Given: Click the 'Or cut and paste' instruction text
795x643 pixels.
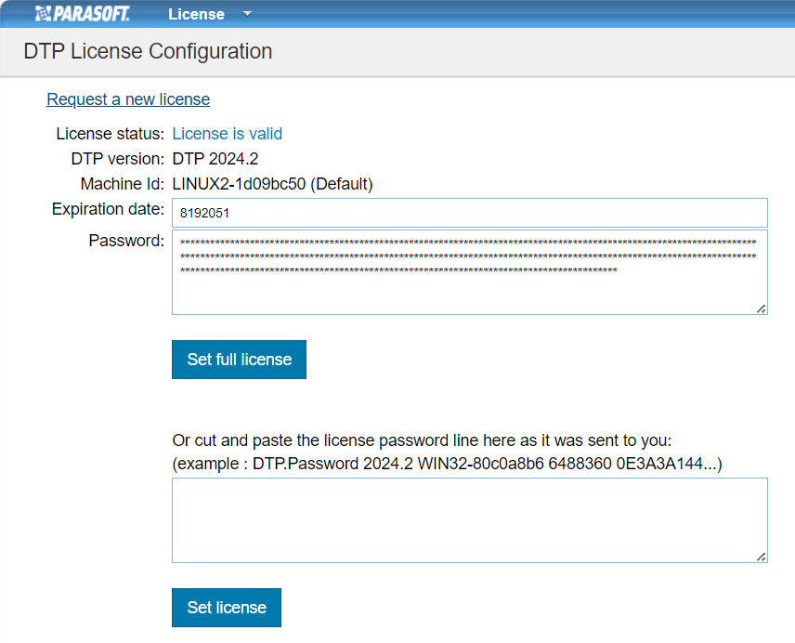Looking at the screenshot, I should (x=422, y=440).
